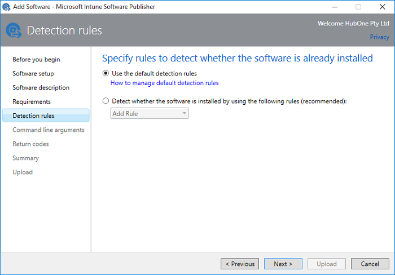Open the Add Rule dropdown

(x=150, y=113)
